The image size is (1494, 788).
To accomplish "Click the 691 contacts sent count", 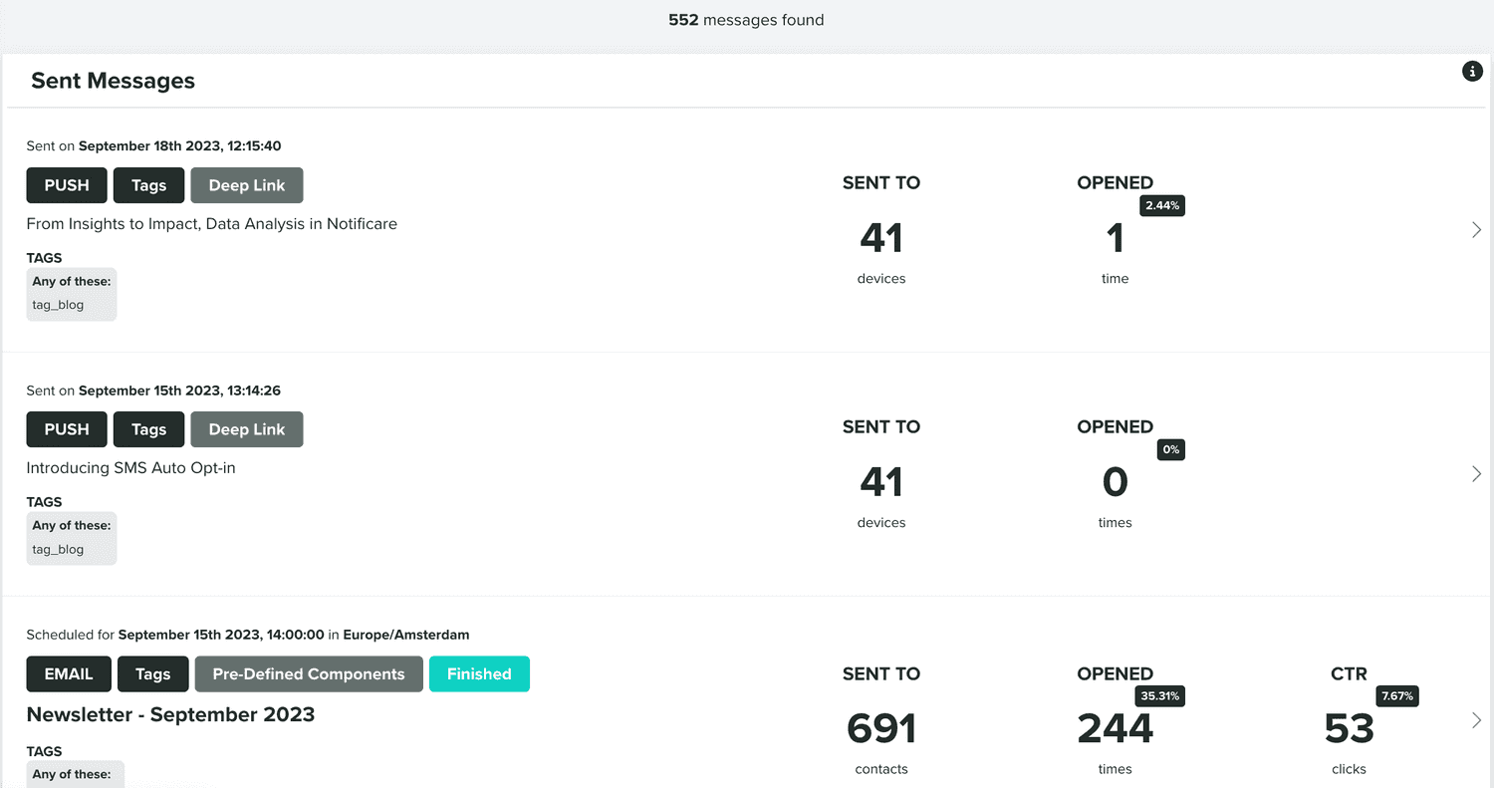I will coord(881,729).
